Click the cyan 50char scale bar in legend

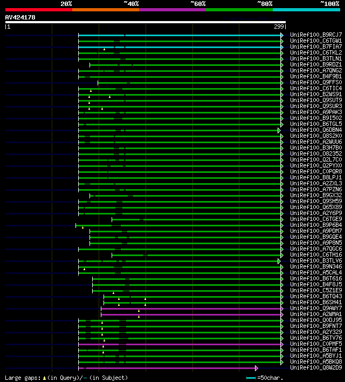click(251, 378)
